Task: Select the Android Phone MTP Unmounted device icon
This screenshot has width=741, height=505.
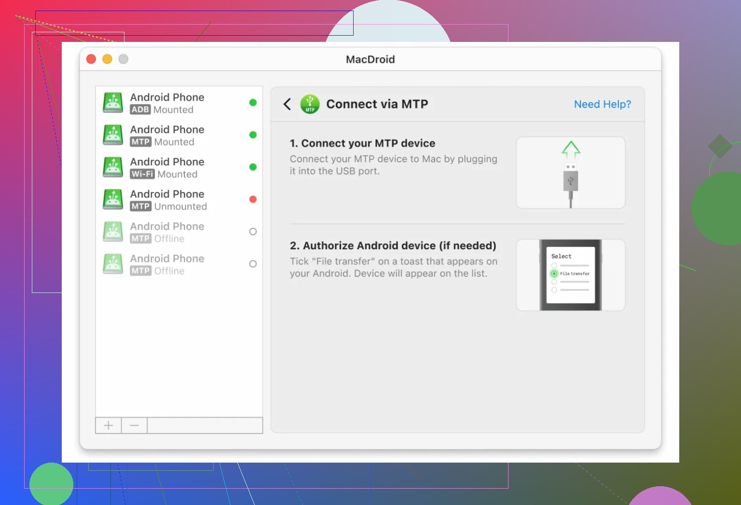Action: (113, 199)
